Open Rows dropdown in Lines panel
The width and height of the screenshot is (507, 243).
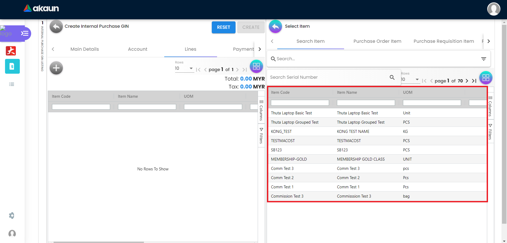tap(184, 68)
